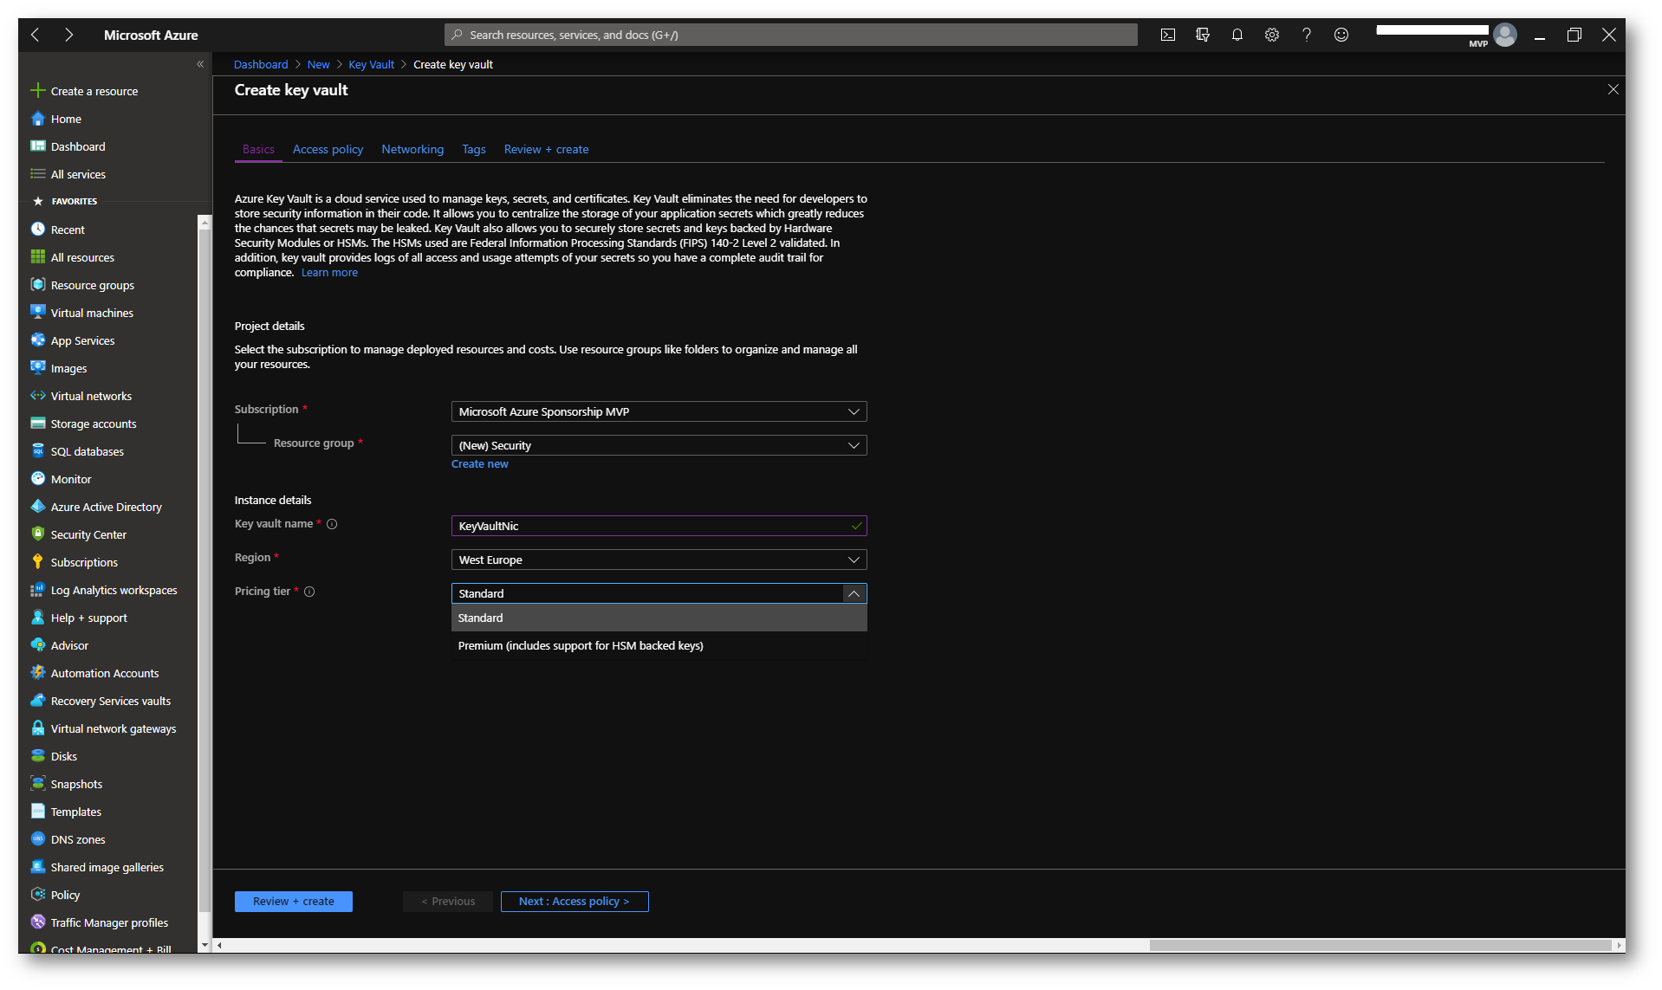
Task: Click the Recent clock icon
Action: coord(37,230)
